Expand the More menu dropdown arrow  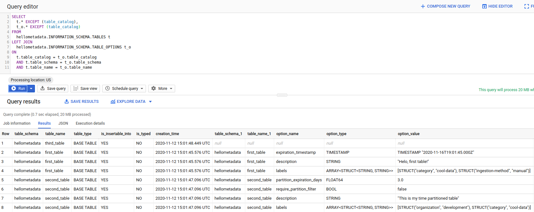pyautogui.click(x=171, y=89)
